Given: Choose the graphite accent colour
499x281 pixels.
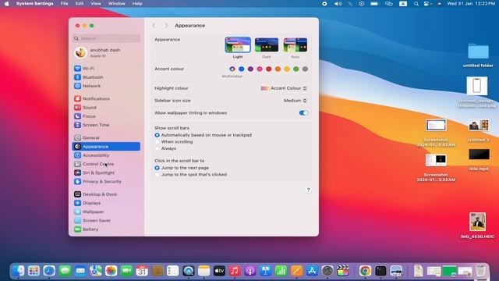Looking at the screenshot, I should tap(305, 69).
